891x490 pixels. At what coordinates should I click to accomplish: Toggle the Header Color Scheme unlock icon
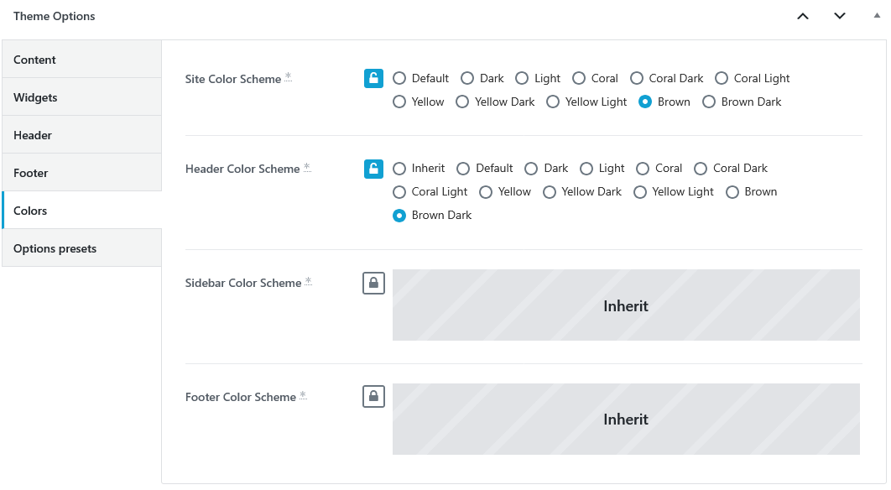[373, 169]
